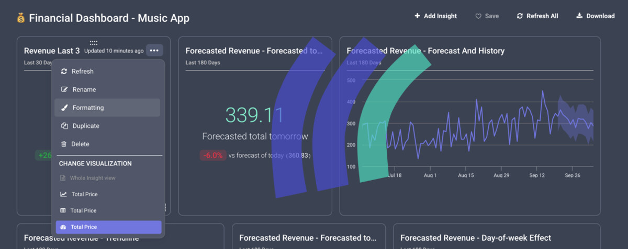Image resolution: width=628 pixels, height=249 pixels.
Task: Click the download arrow icon in header
Action: click(x=579, y=16)
